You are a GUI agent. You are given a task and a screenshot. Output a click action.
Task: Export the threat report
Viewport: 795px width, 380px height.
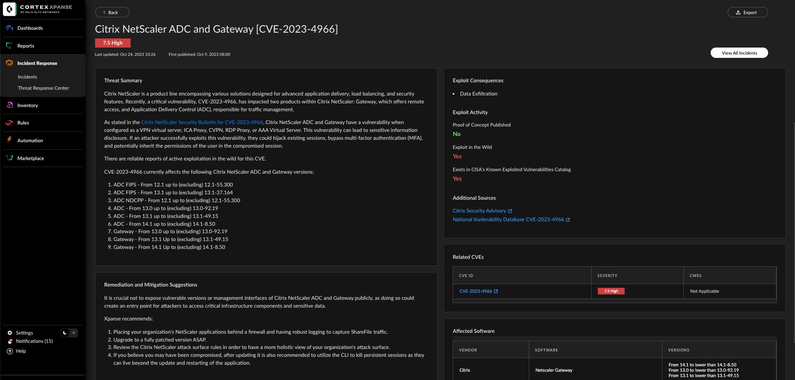(x=747, y=12)
